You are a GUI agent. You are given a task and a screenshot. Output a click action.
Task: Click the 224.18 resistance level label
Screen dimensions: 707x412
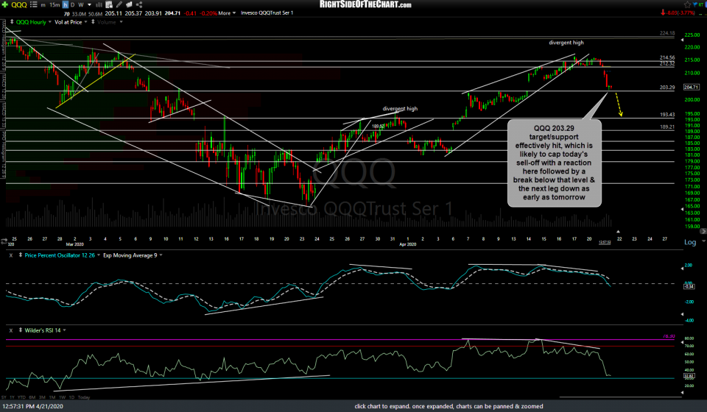coord(667,33)
